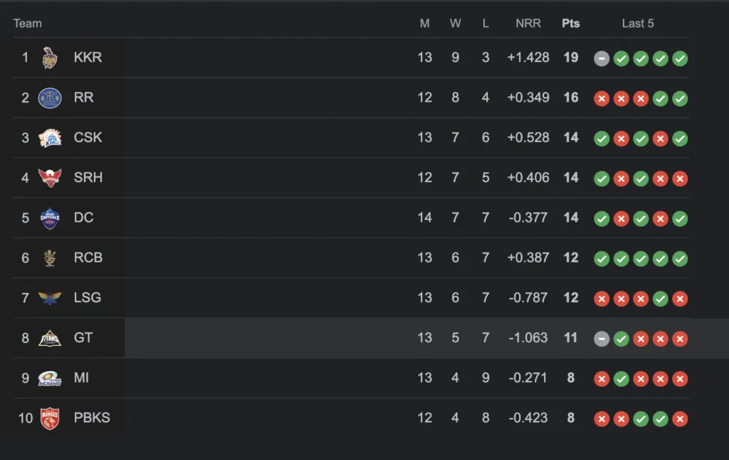This screenshot has height=460, width=729.
Task: Click the Last 5 column header
Action: [638, 23]
